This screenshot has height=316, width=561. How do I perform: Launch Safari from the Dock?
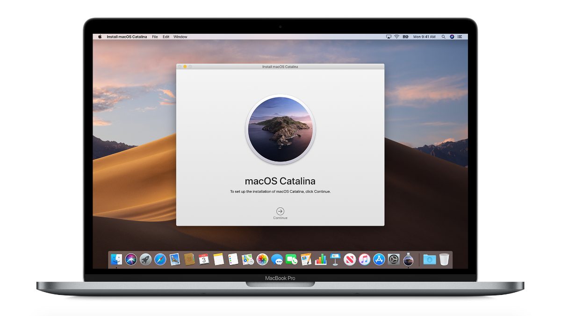click(160, 259)
